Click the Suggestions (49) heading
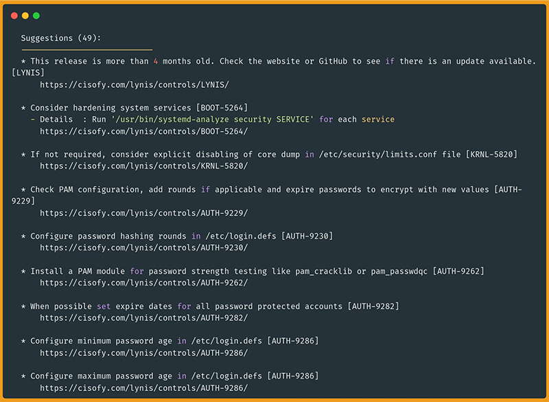 pos(60,38)
